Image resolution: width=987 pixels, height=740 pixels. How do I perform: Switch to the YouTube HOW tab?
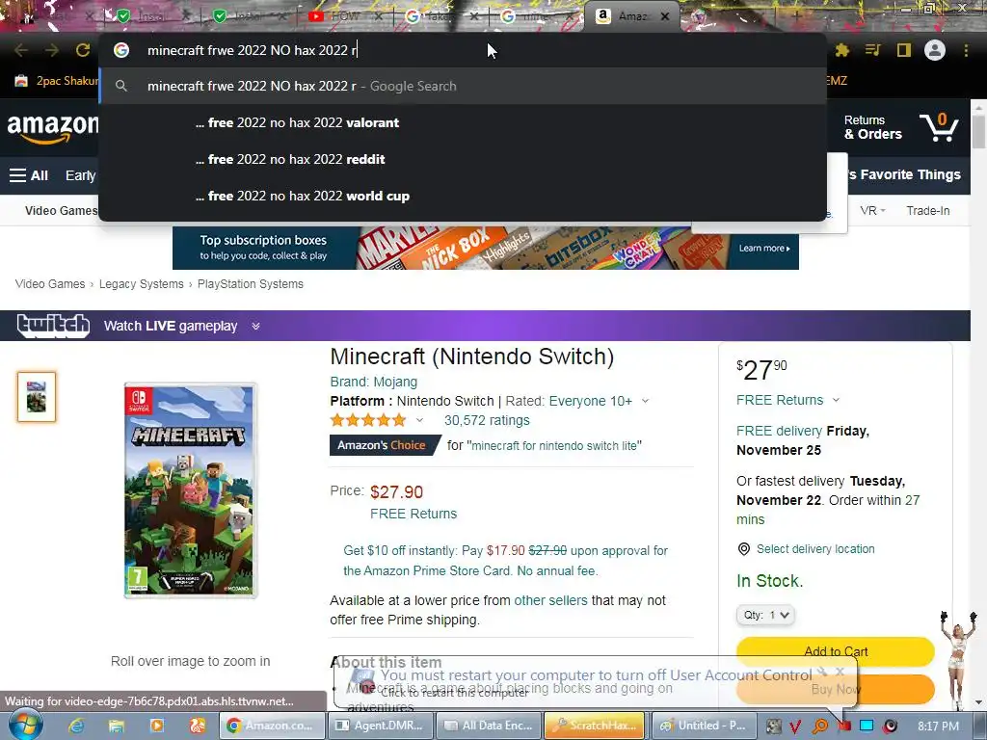point(344,16)
